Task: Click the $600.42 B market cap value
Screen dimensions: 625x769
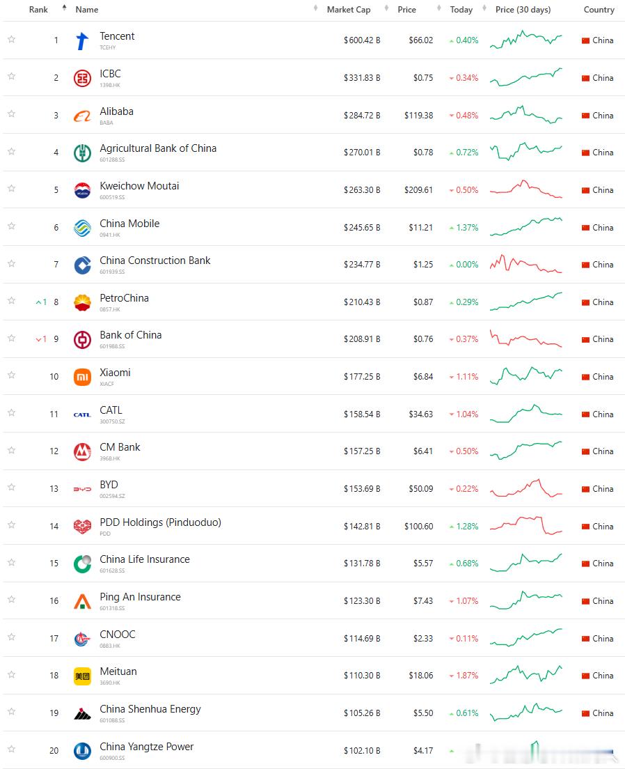Action: (362, 40)
